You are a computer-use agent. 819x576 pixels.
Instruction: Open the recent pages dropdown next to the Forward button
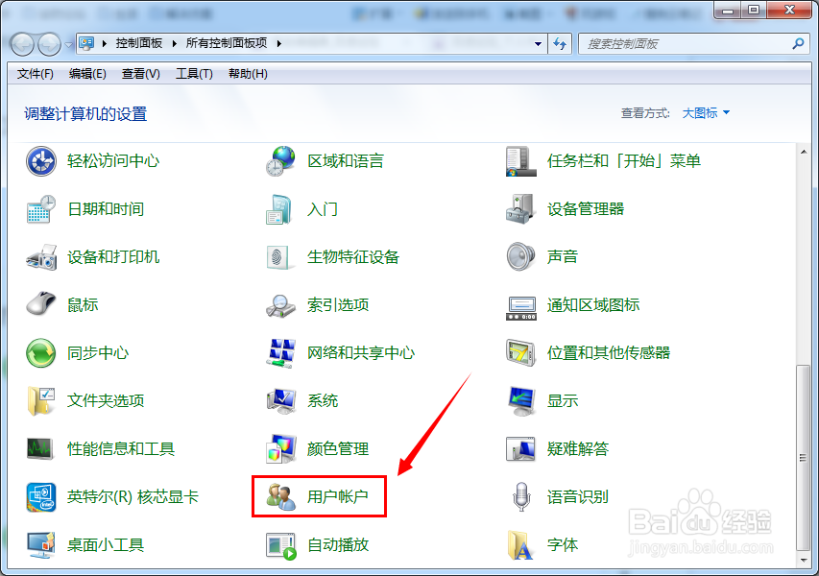pos(68,45)
